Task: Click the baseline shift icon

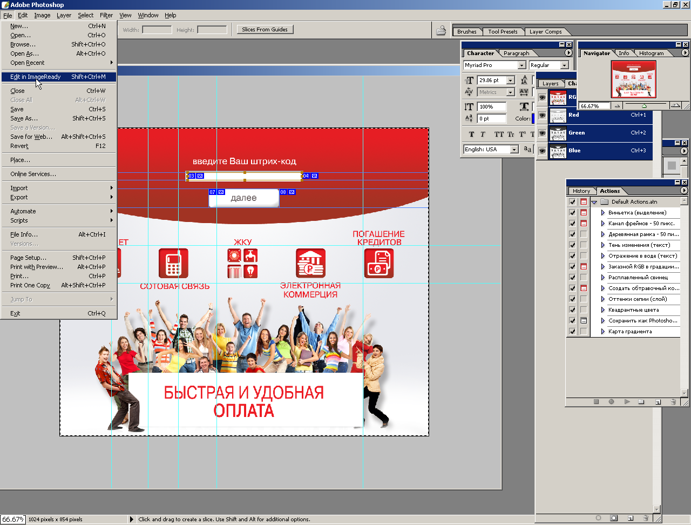Action: click(469, 118)
